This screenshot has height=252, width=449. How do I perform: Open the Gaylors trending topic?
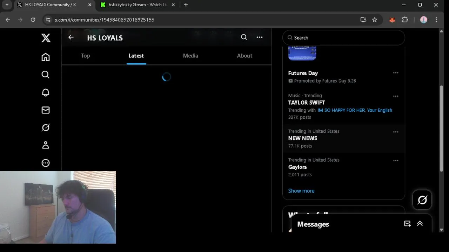coord(297,167)
